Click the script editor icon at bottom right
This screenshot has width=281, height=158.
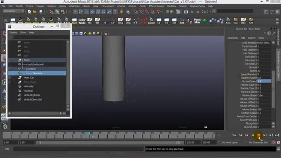pos(278,149)
